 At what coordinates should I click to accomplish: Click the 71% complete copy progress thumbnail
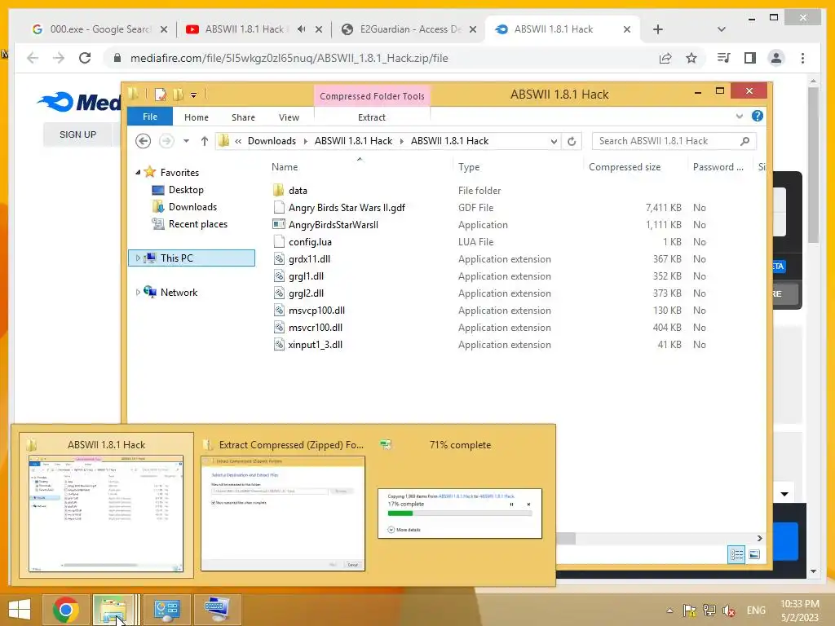click(x=460, y=514)
